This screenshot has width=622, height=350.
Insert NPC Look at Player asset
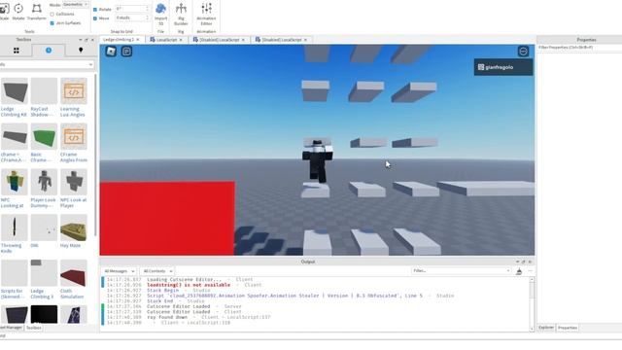[x=74, y=189]
